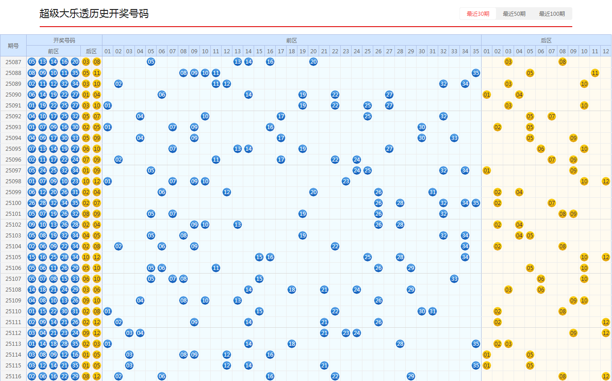Select period number 25112
Viewport: 612px width, 381px height.
point(13,333)
